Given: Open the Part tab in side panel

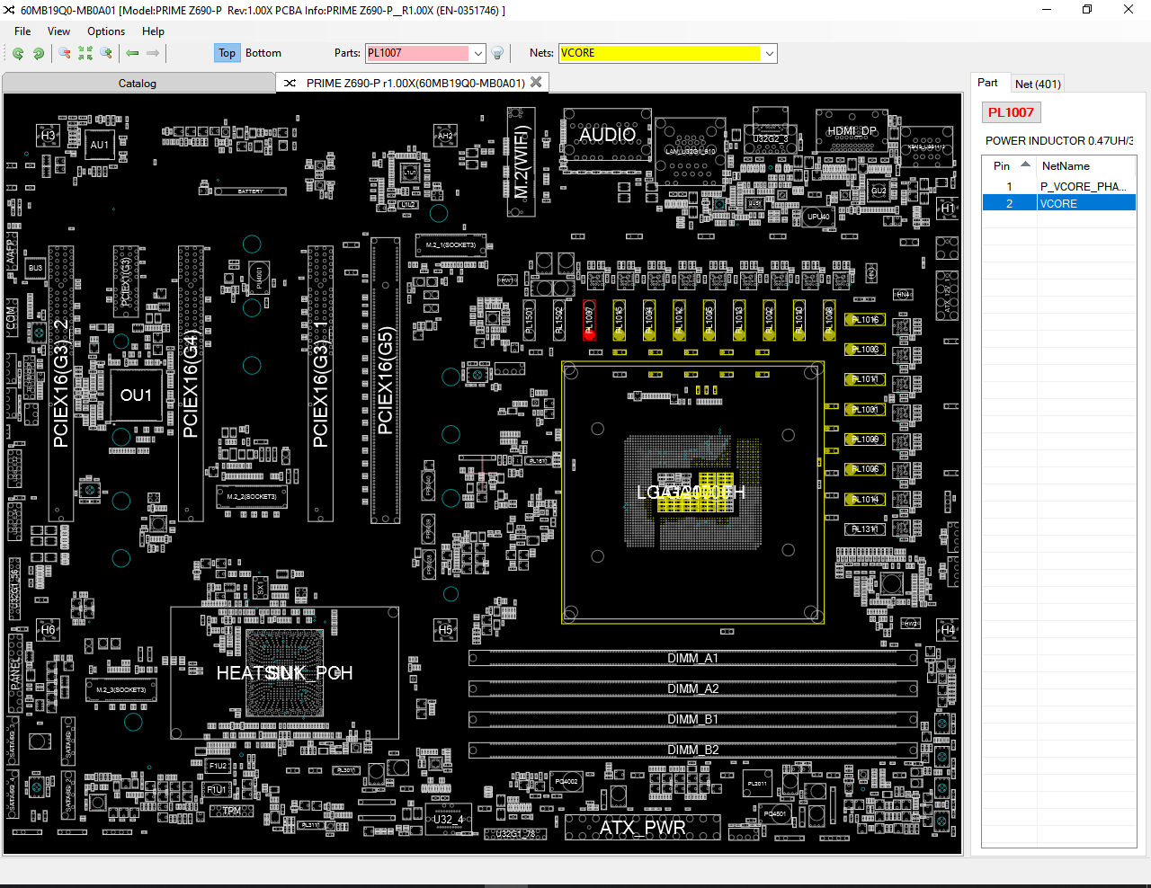Looking at the screenshot, I should tap(987, 83).
